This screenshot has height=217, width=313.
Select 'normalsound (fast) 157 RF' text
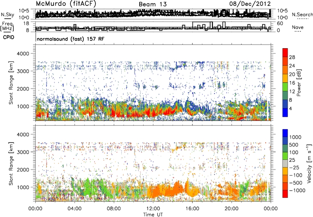(x=70, y=39)
